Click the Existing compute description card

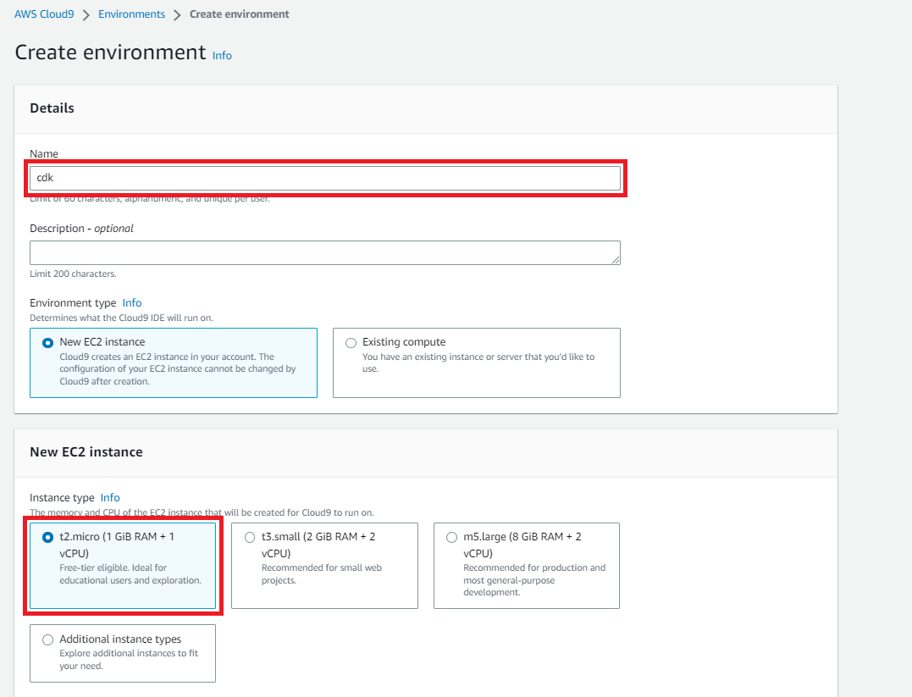(476, 362)
